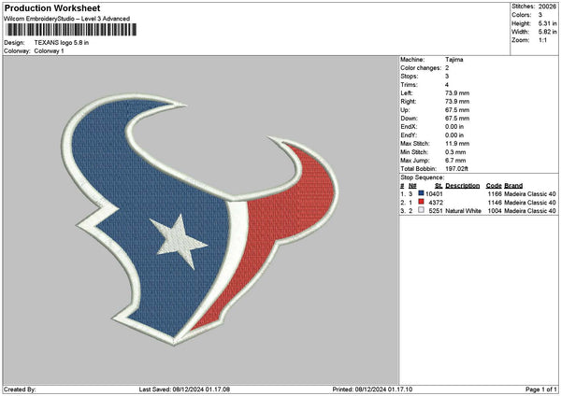The width and height of the screenshot is (561, 396).
Task: Click the 'Natural White' description
Action: 463,211
